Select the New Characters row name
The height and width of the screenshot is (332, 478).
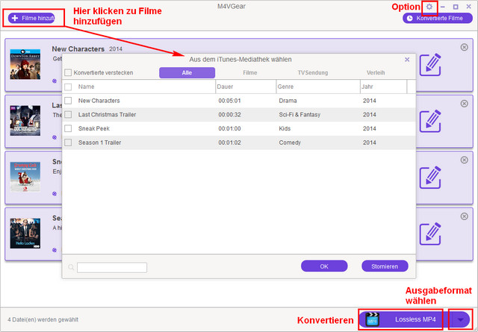point(99,101)
